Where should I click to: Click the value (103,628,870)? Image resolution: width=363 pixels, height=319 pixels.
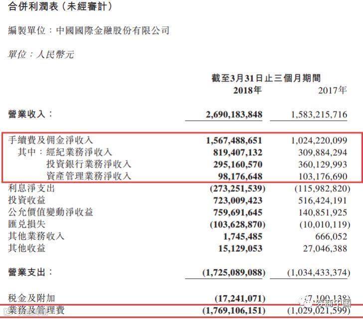point(238,225)
